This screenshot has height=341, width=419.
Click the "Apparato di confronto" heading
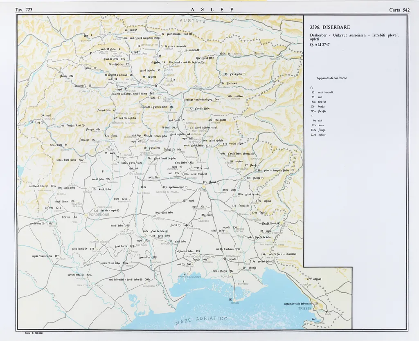pyautogui.click(x=333, y=78)
